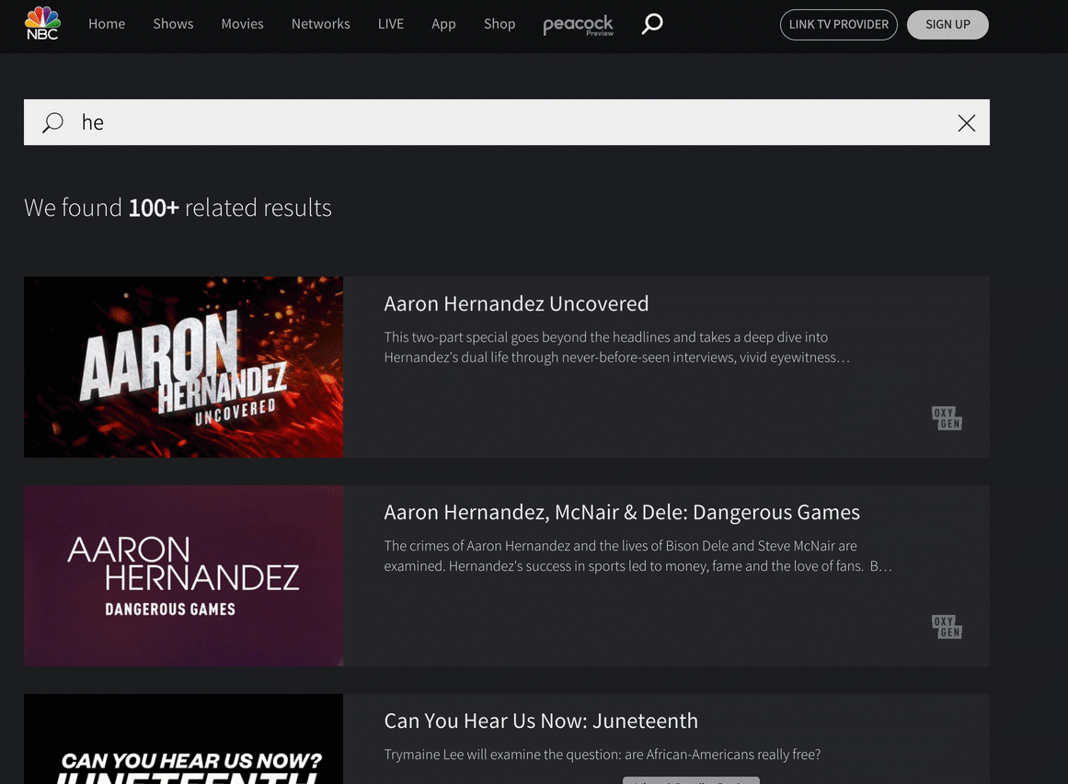Open the Can You Hear Us Now thumbnail
Screen dimensions: 1068x784
click(183, 739)
